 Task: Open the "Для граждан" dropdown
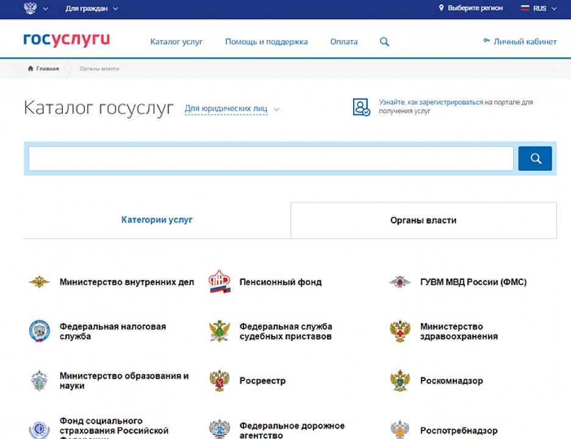[92, 9]
